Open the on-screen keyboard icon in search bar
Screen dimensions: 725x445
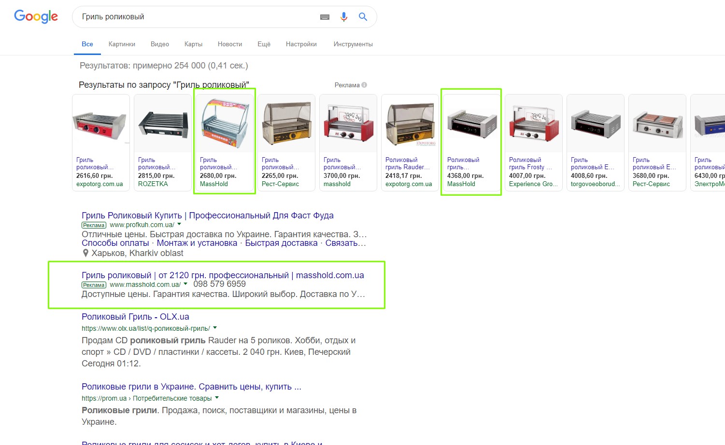pyautogui.click(x=325, y=17)
